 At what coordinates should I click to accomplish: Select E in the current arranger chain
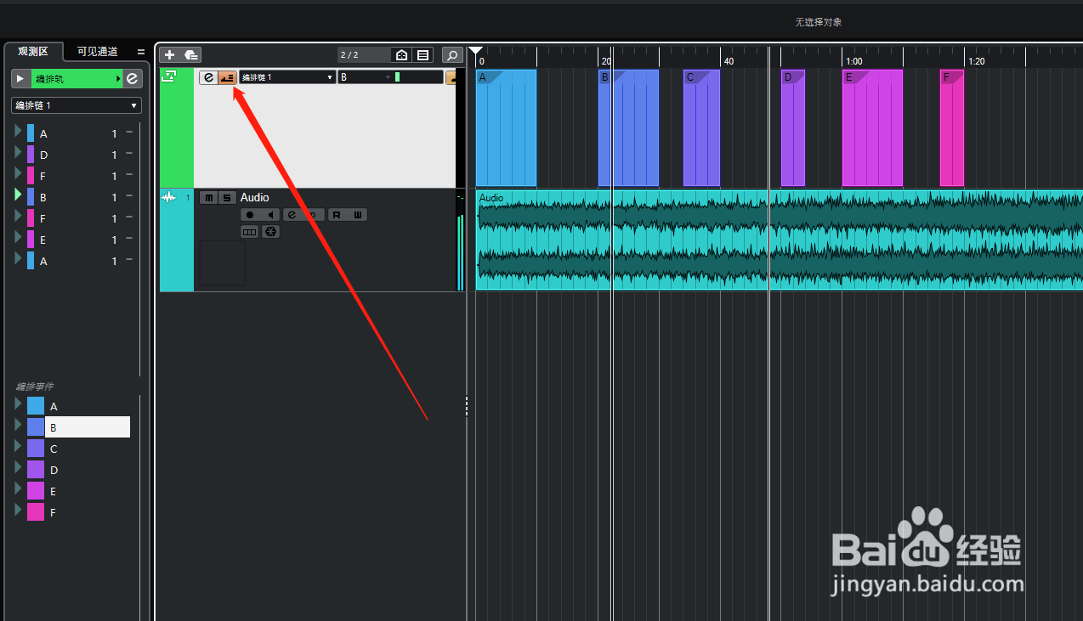(x=43, y=240)
